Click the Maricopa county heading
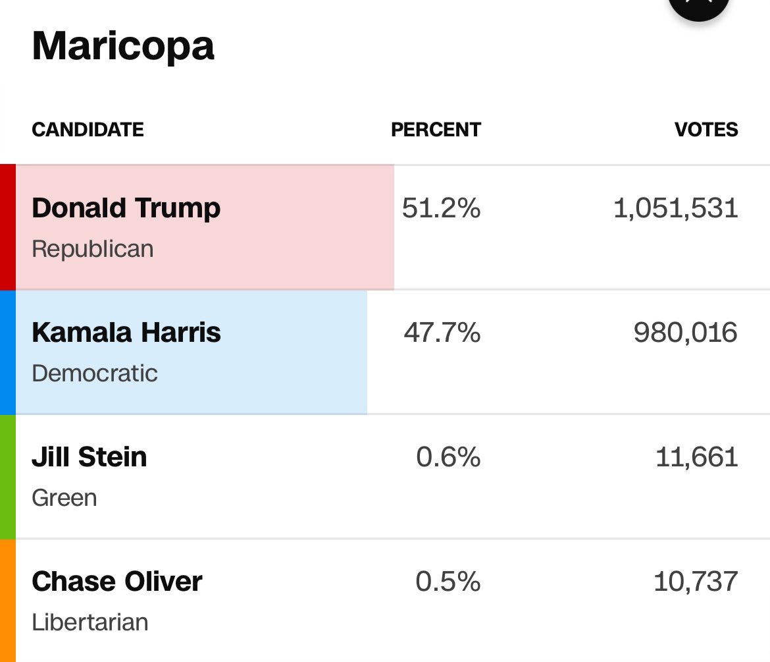 pyautogui.click(x=123, y=46)
